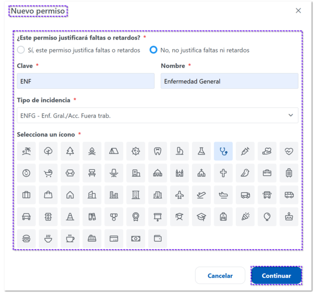Pick the hospital building icon
This screenshot has width=314, height=293.
click(x=136, y=173)
